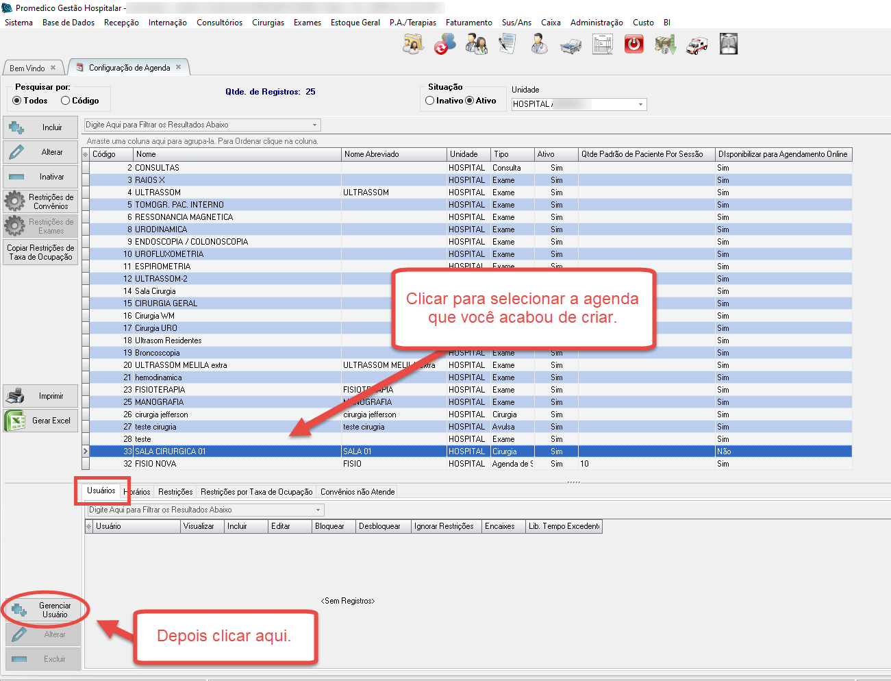Click the document with pen icon
The image size is (891, 681).
(507, 45)
